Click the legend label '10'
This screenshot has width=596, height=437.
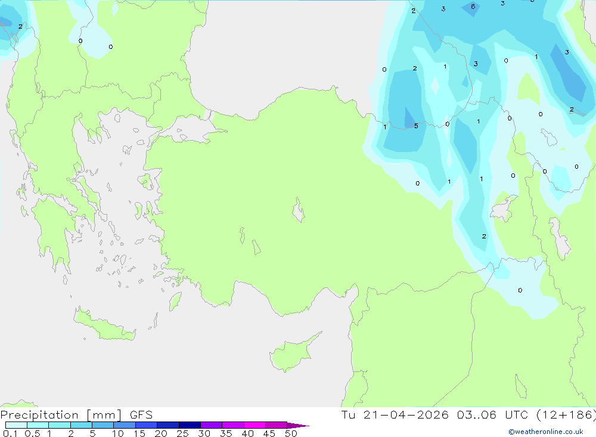click(x=118, y=433)
